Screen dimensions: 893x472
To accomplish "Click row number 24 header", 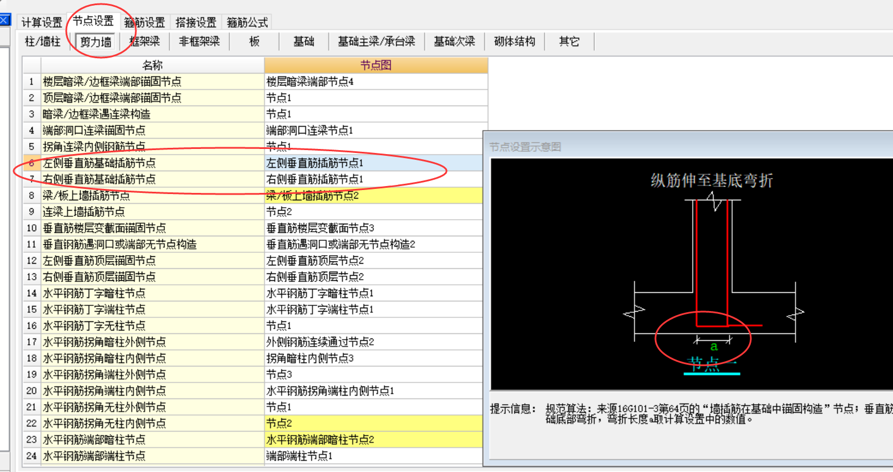I will point(31,455).
